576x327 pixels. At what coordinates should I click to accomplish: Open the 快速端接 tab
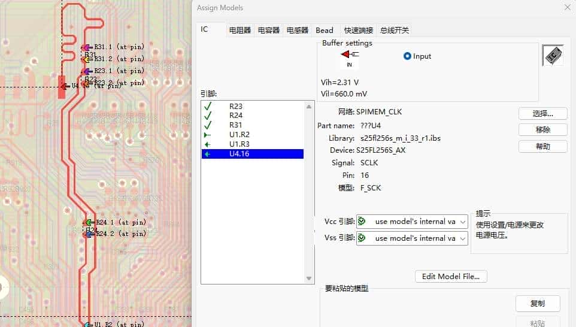pyautogui.click(x=358, y=30)
